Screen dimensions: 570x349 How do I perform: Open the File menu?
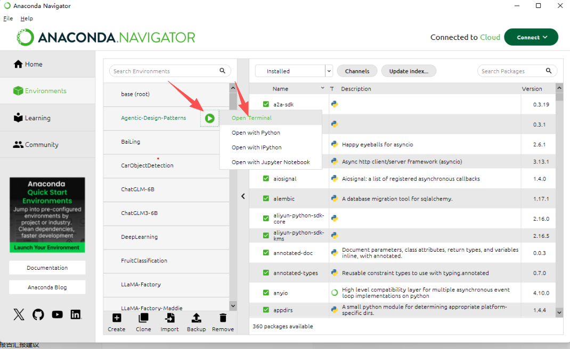click(x=8, y=19)
